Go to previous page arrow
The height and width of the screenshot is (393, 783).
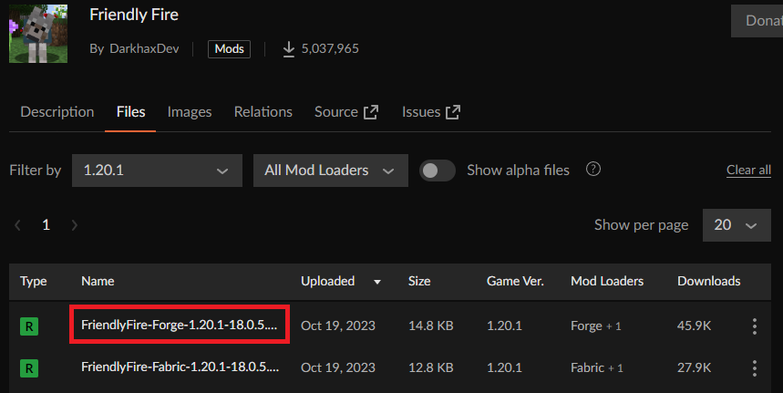[18, 225]
